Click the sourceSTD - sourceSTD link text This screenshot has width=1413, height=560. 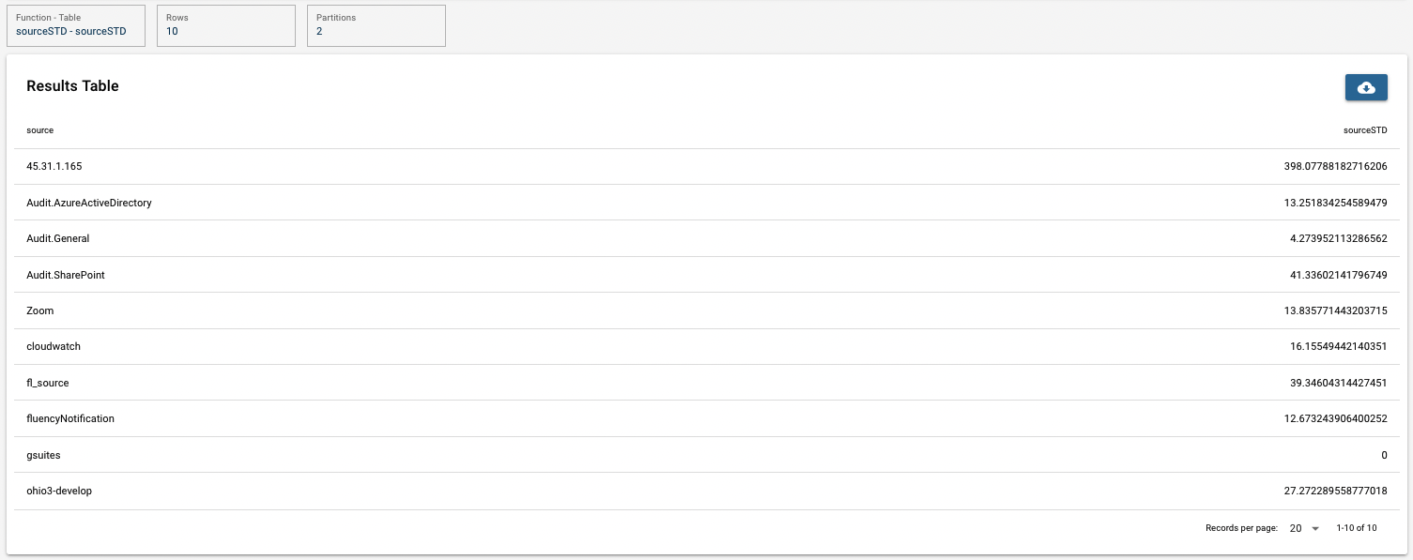71,31
